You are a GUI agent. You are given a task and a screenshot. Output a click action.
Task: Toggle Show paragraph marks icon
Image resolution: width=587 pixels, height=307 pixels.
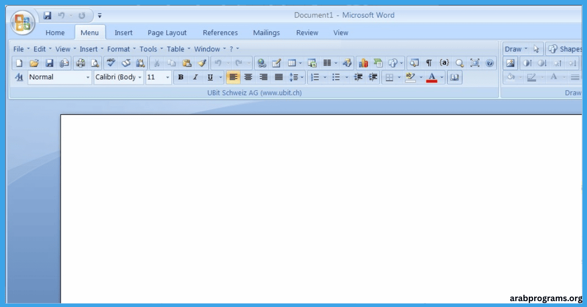429,63
